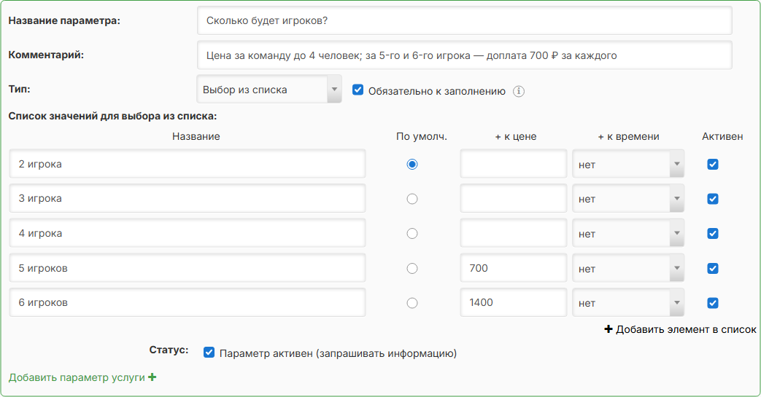Viewport: 761px width, 397px height.
Task: Click the price field showing 700
Action: (514, 268)
